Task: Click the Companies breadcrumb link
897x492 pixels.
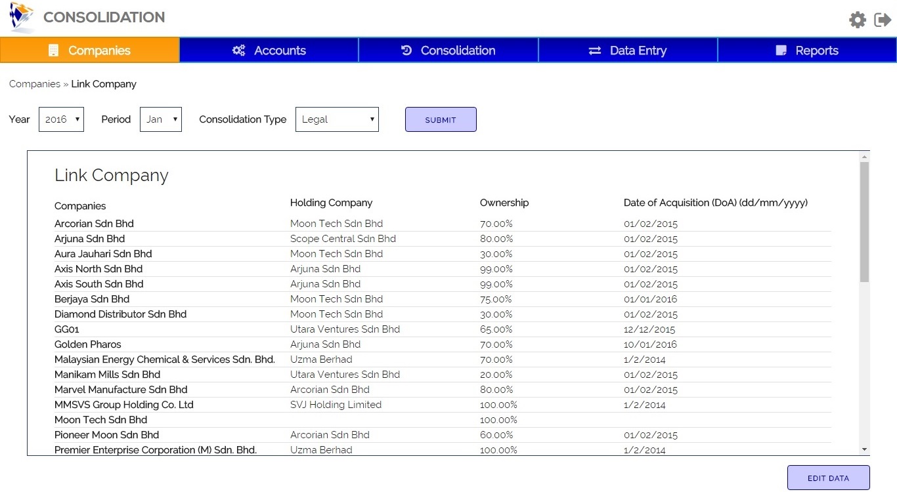Action: click(35, 84)
